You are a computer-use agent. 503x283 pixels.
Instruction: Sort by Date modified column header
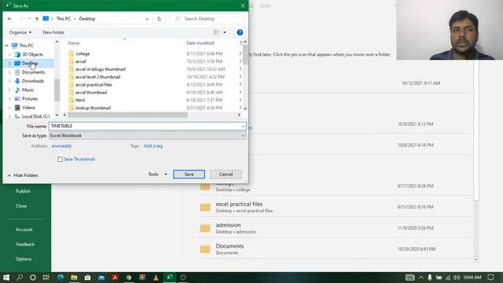point(200,43)
